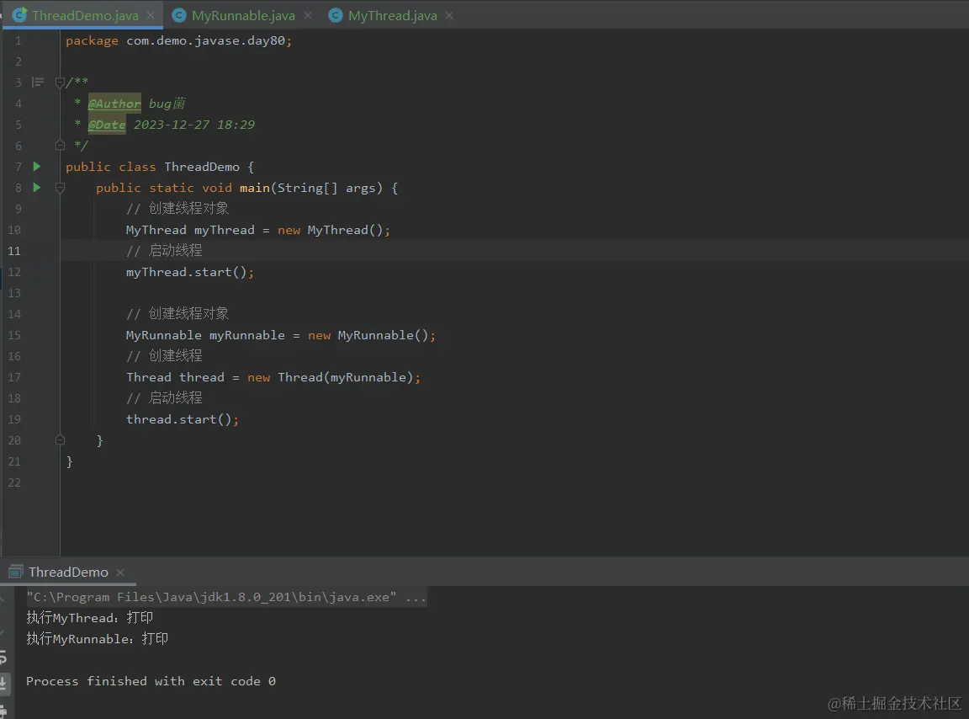Click the MyThread.java class file icon
Image resolution: width=969 pixels, height=719 pixels.
pyautogui.click(x=336, y=15)
